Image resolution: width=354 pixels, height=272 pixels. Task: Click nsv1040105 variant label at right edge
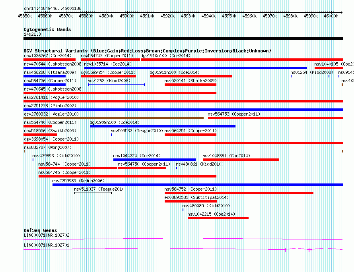(334, 64)
